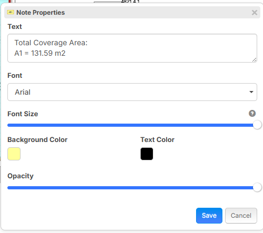Click the Note Properties title bar
Viewport: 263px width, 233px height.
(132, 13)
